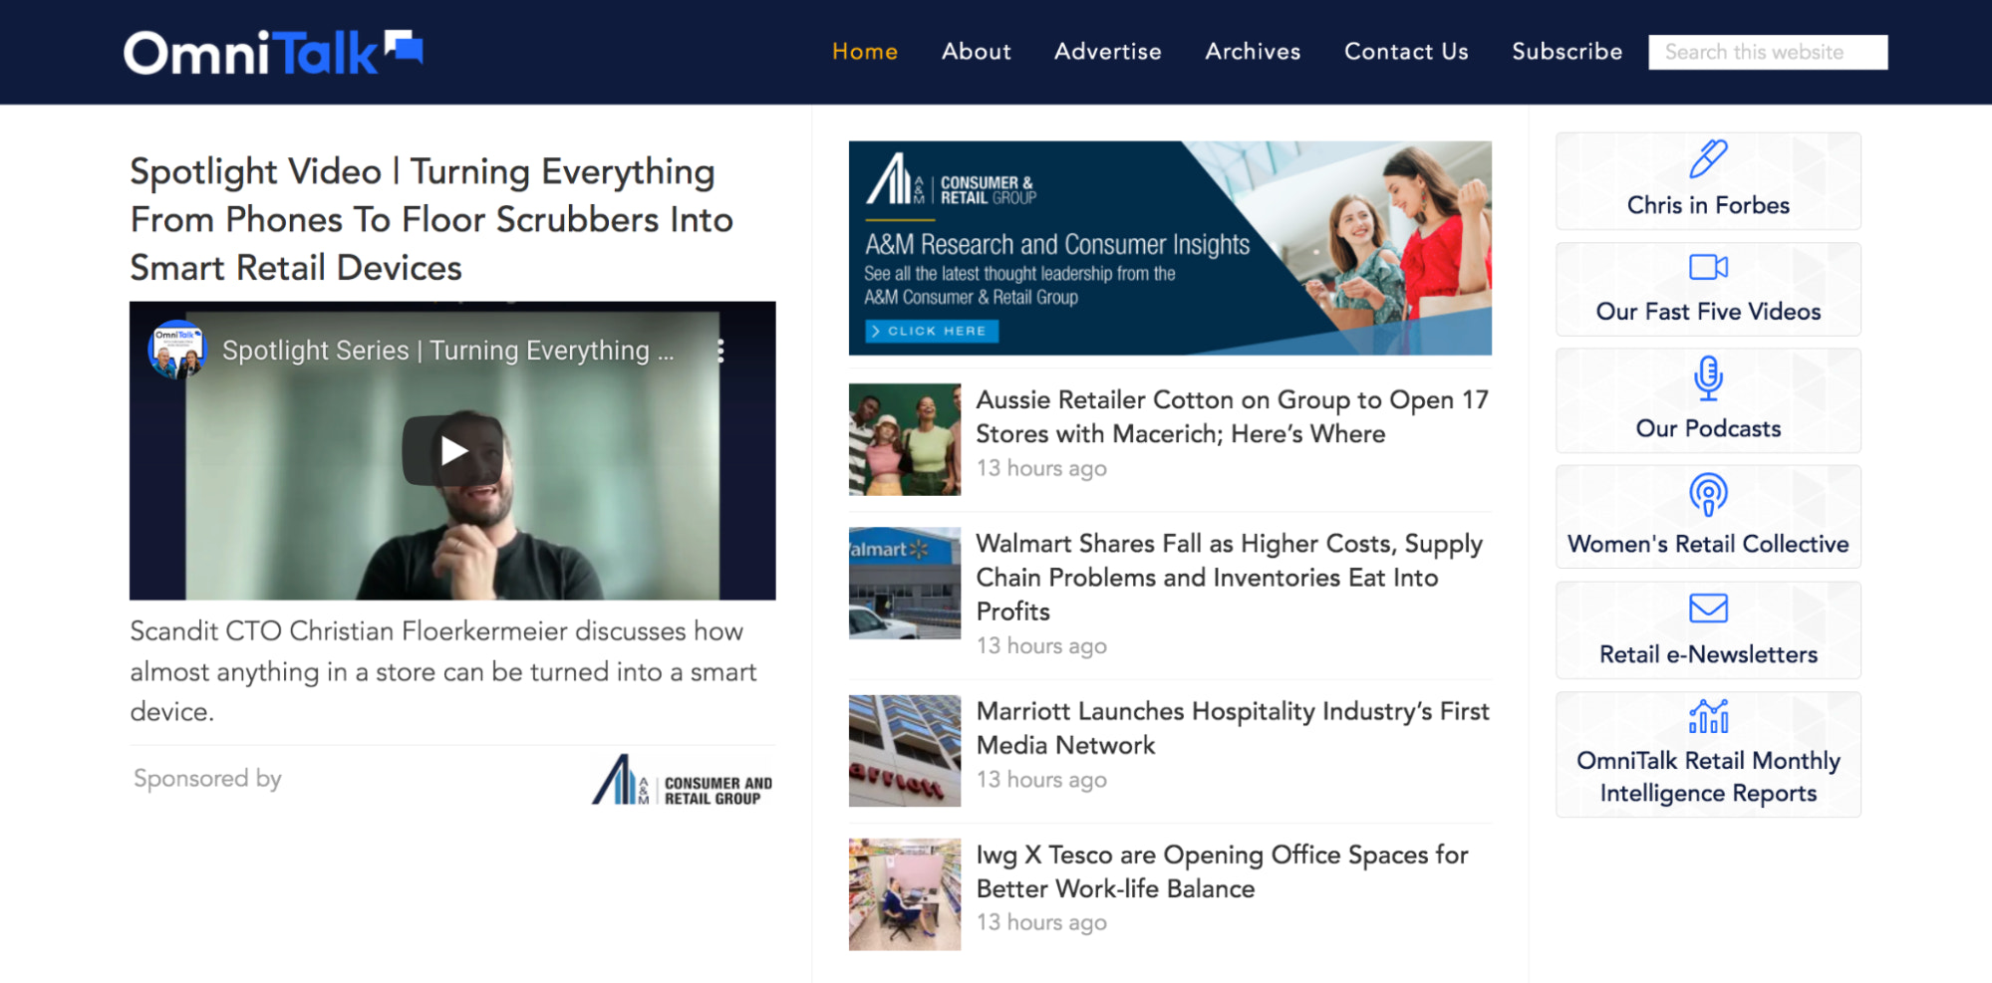
Task: Click the Subscribe link in navigation
Action: tap(1566, 52)
